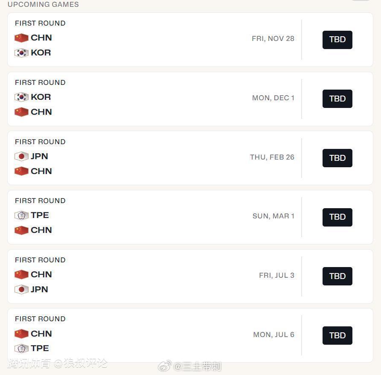Viewport: 381px width, 375px height.
Task: Click TBD button for Mon, Jul 6 game
Action: [x=337, y=335]
